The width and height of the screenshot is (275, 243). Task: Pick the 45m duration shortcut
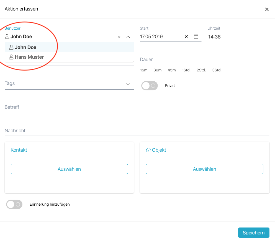click(x=172, y=70)
